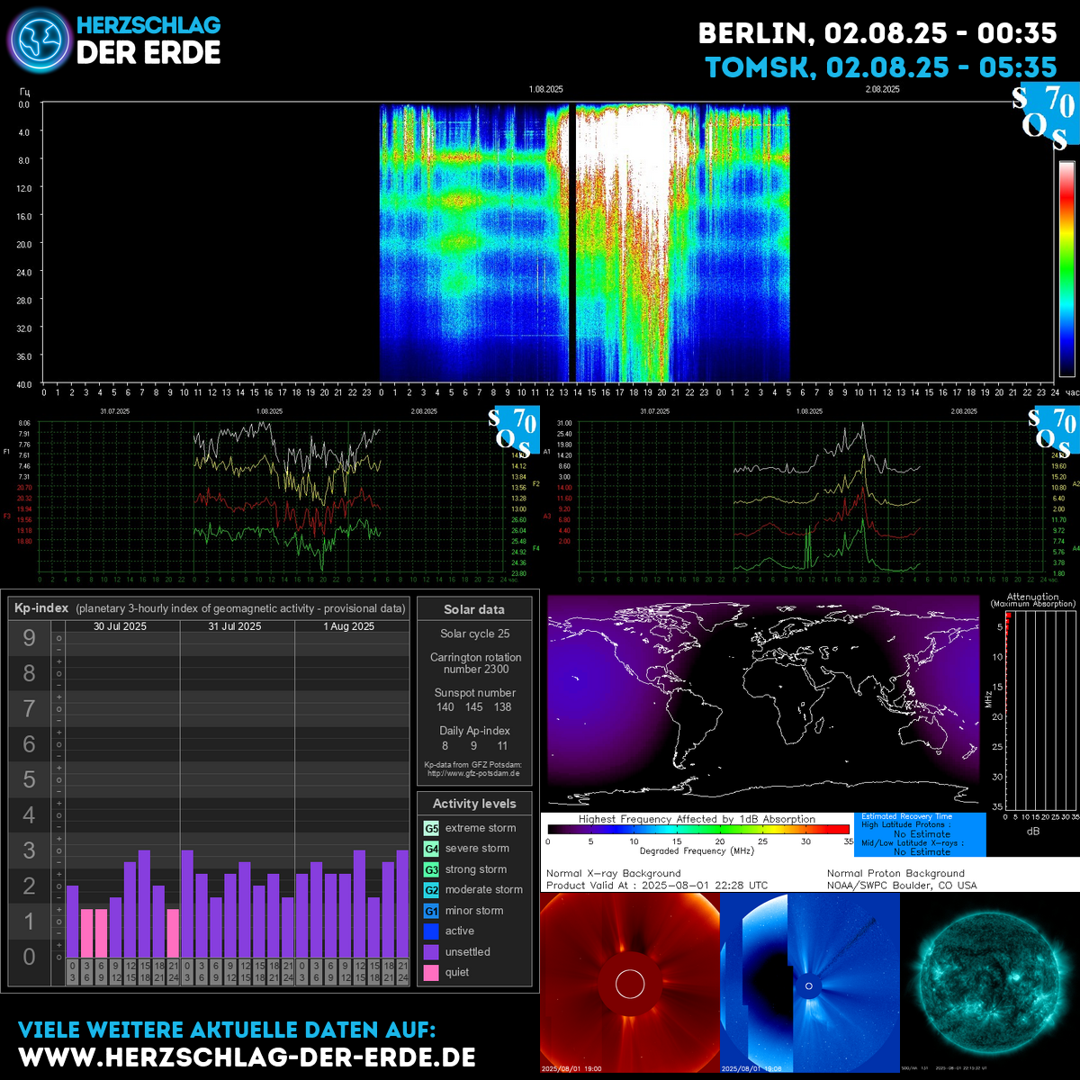
Task: Select the G5 extreme storm legend box
Action: click(x=431, y=828)
